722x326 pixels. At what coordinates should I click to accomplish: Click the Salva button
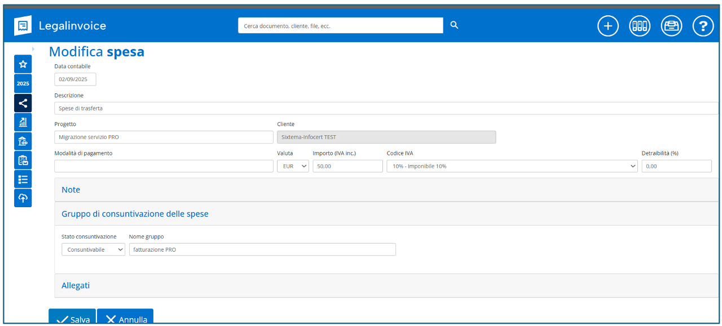[x=72, y=319]
